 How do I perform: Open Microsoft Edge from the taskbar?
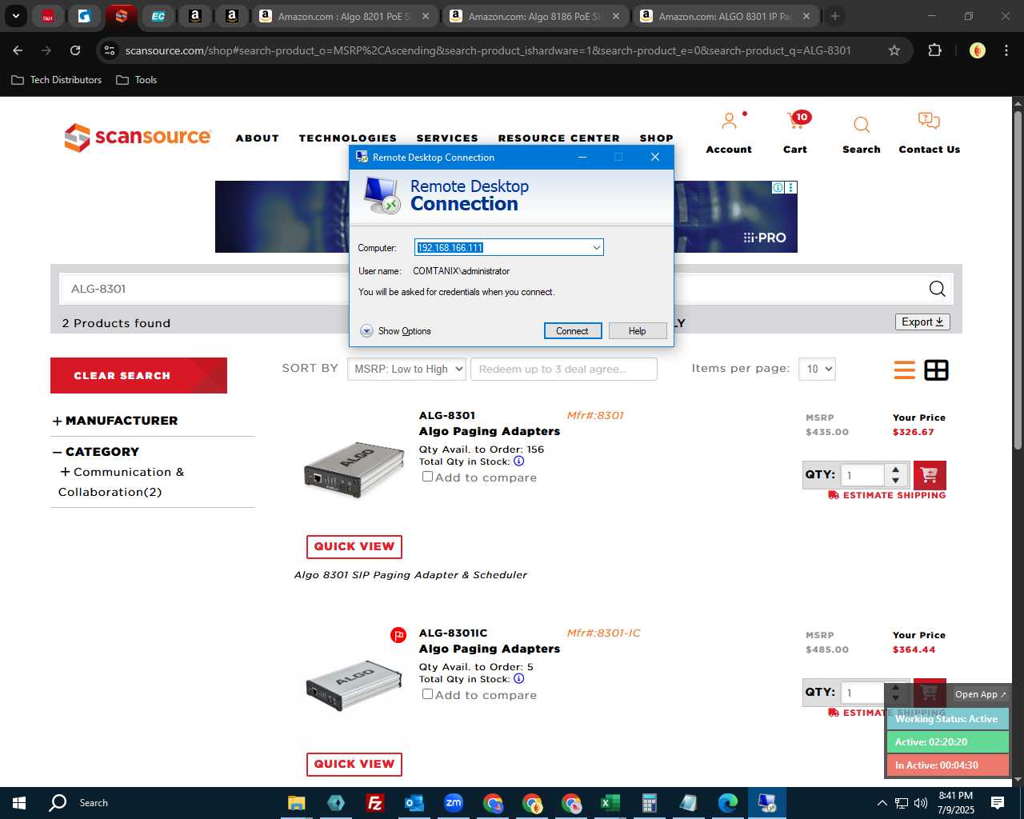pos(727,803)
